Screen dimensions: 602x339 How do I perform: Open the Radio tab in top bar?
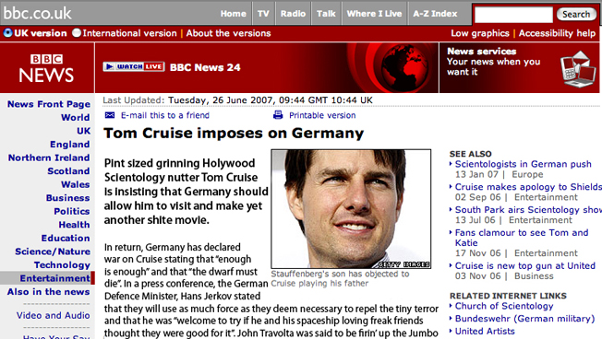[293, 14]
